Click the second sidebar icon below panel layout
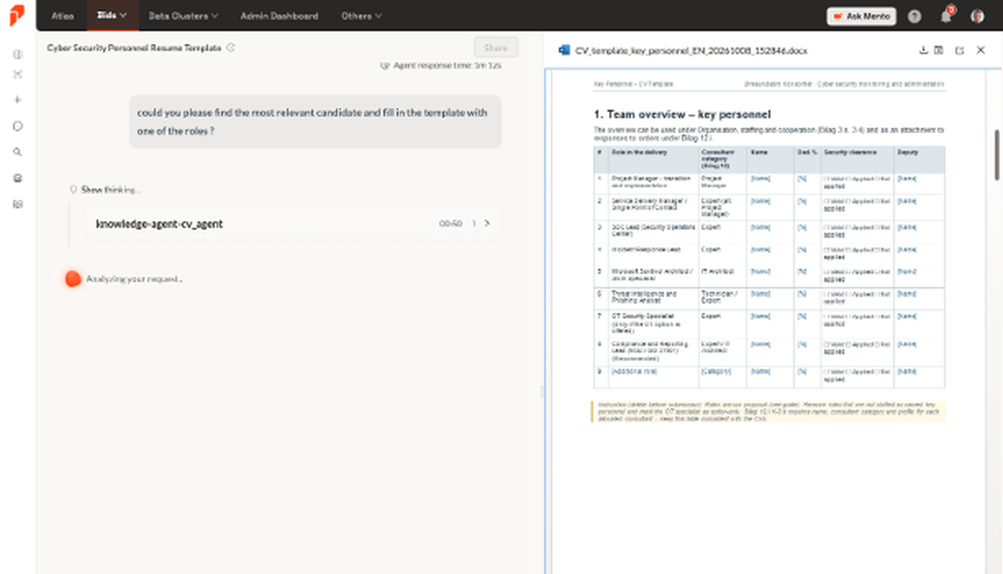The width and height of the screenshot is (1003, 574). pos(18,74)
